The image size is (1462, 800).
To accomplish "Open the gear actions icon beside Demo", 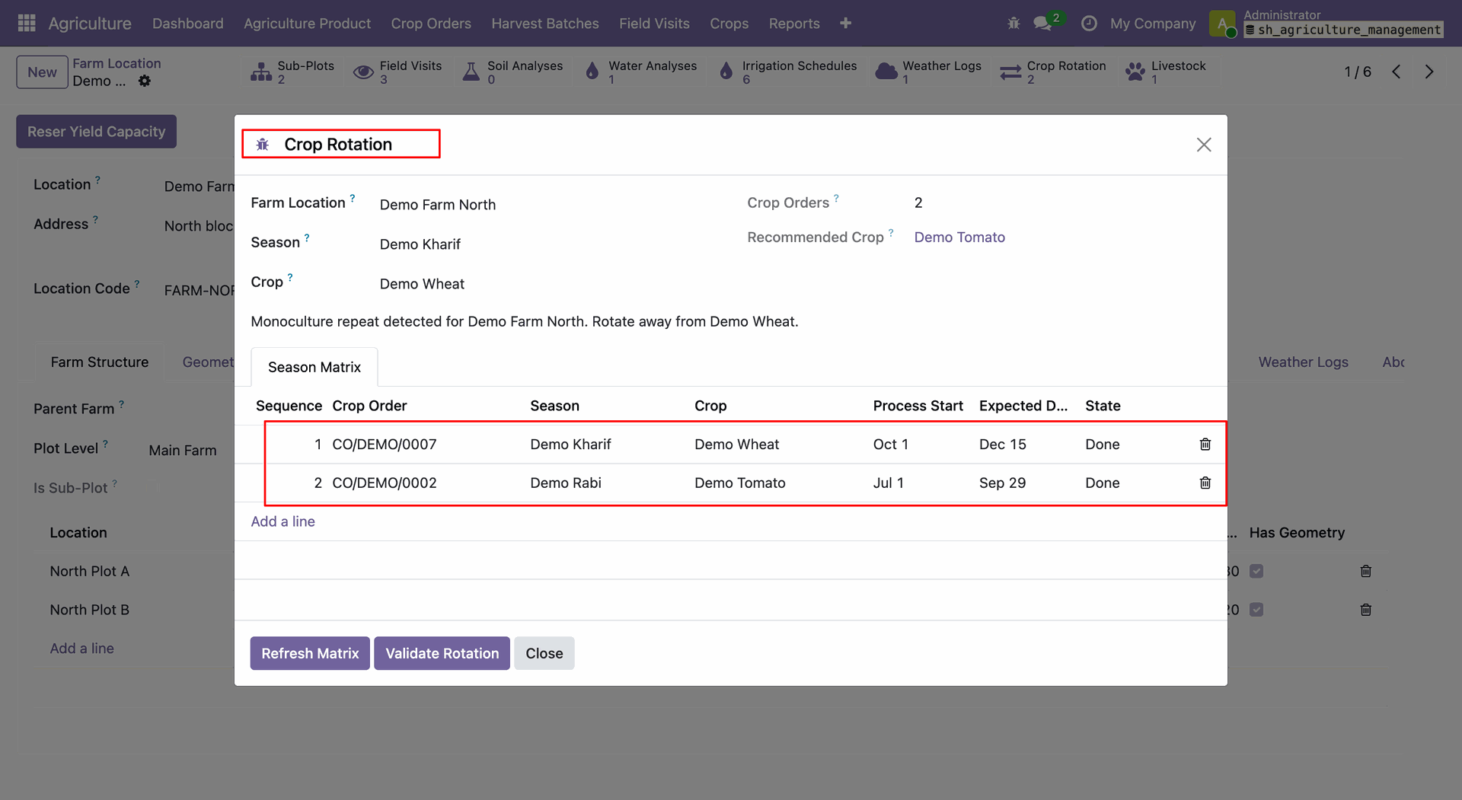I will 145,81.
